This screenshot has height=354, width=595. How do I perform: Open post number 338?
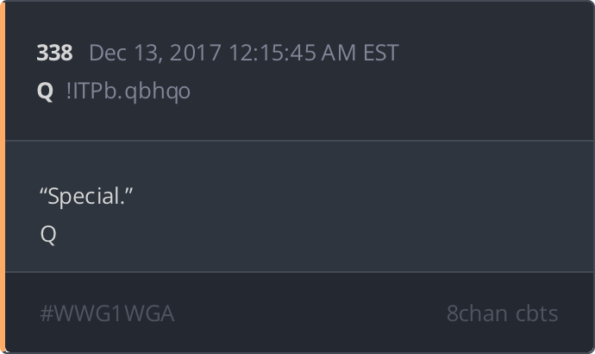pos(54,53)
